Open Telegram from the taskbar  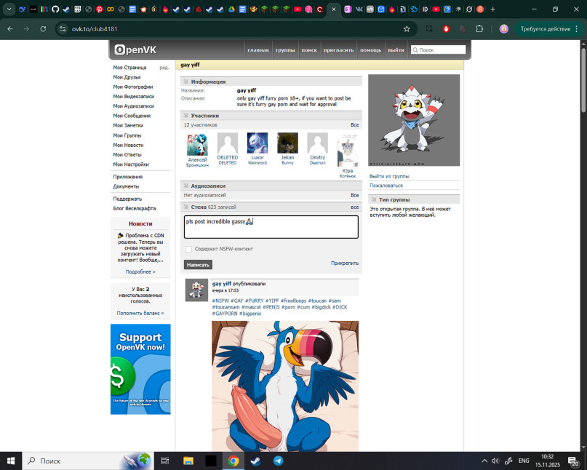tap(278, 461)
